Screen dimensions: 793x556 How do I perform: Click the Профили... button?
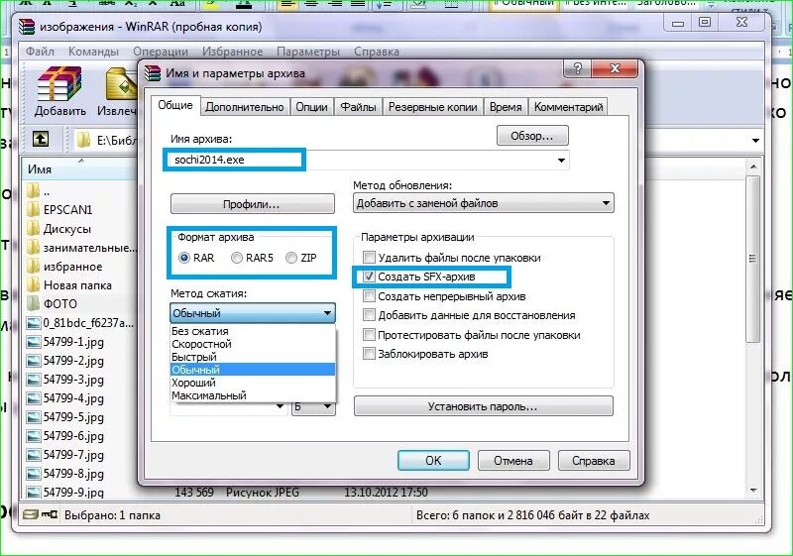point(252,204)
